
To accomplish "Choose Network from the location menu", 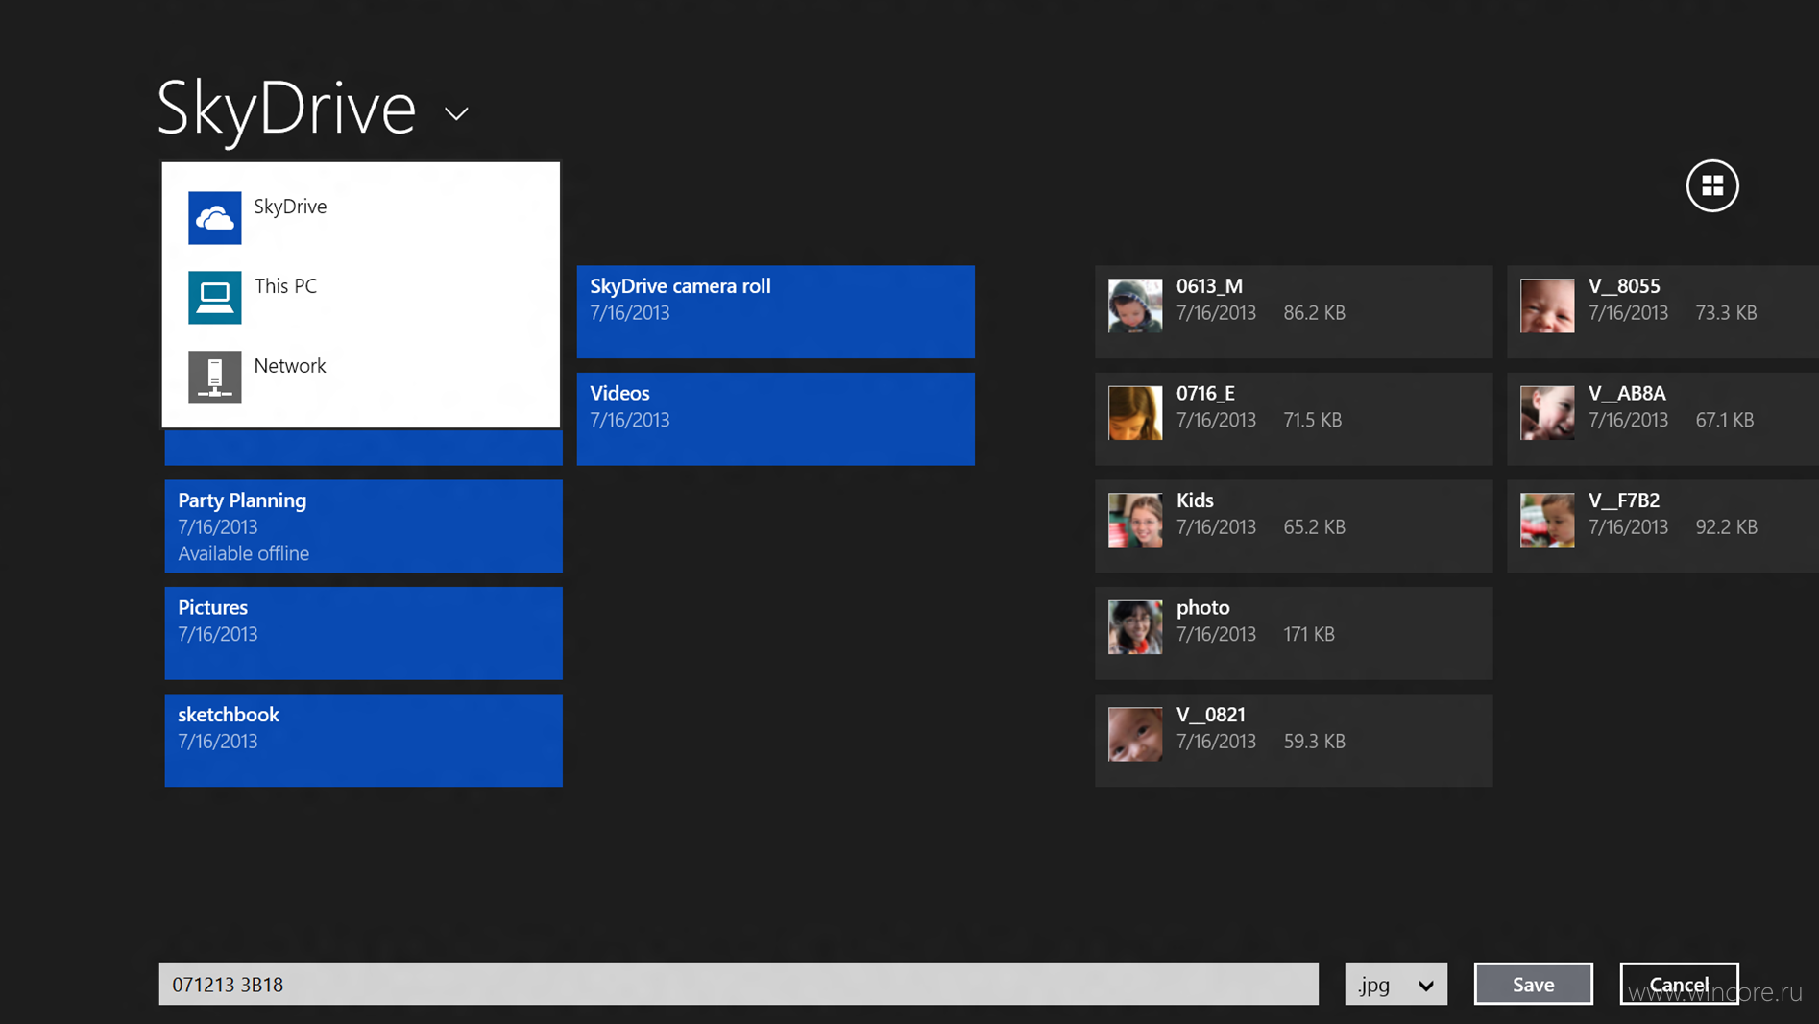I will coord(360,378).
